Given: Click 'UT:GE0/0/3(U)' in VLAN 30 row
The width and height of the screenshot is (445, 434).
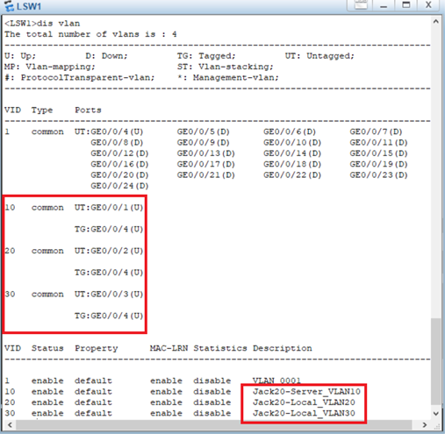Looking at the screenshot, I should [109, 294].
